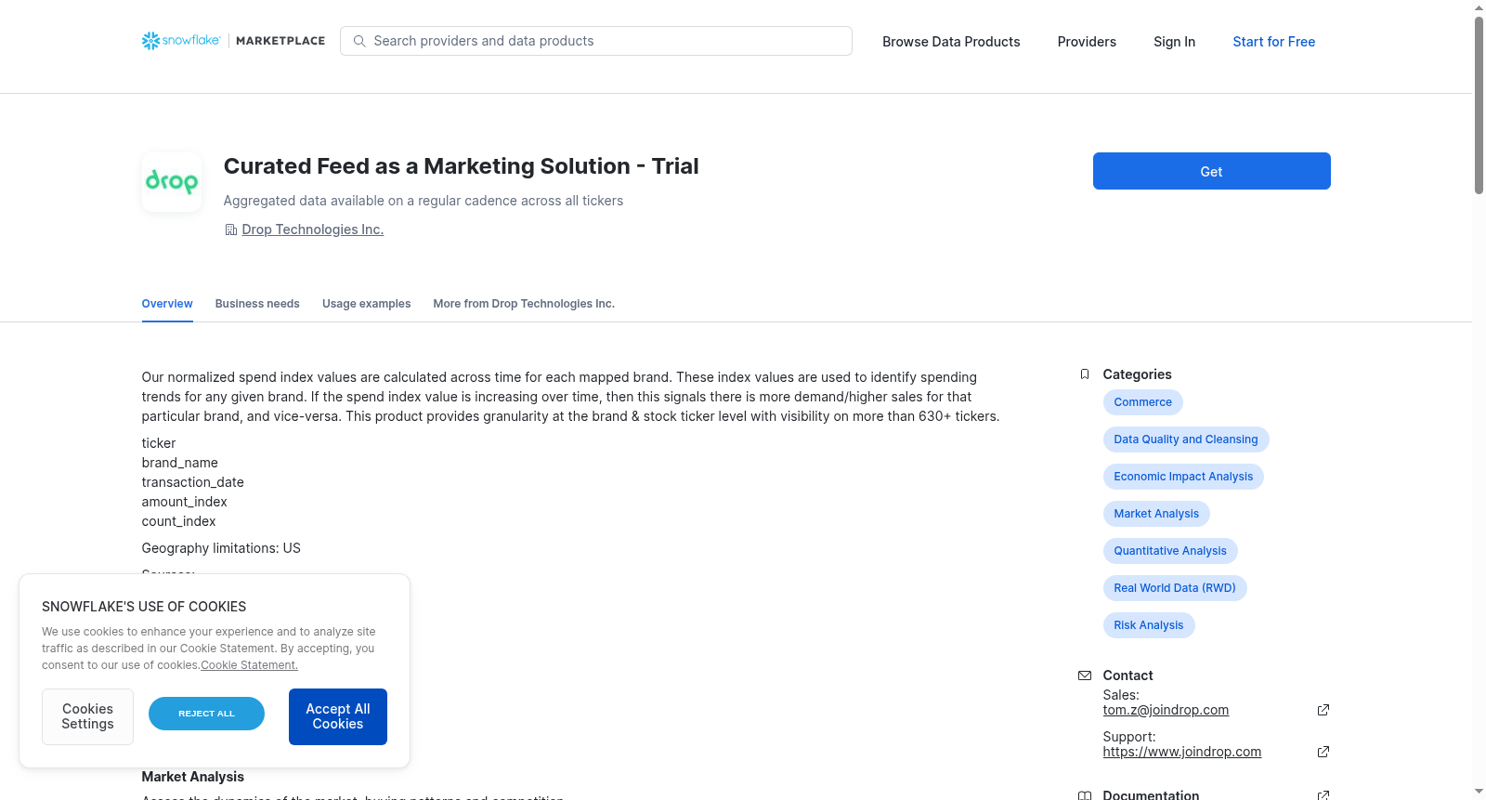
Task: Click the Market Analysis section heading
Action: click(x=192, y=777)
